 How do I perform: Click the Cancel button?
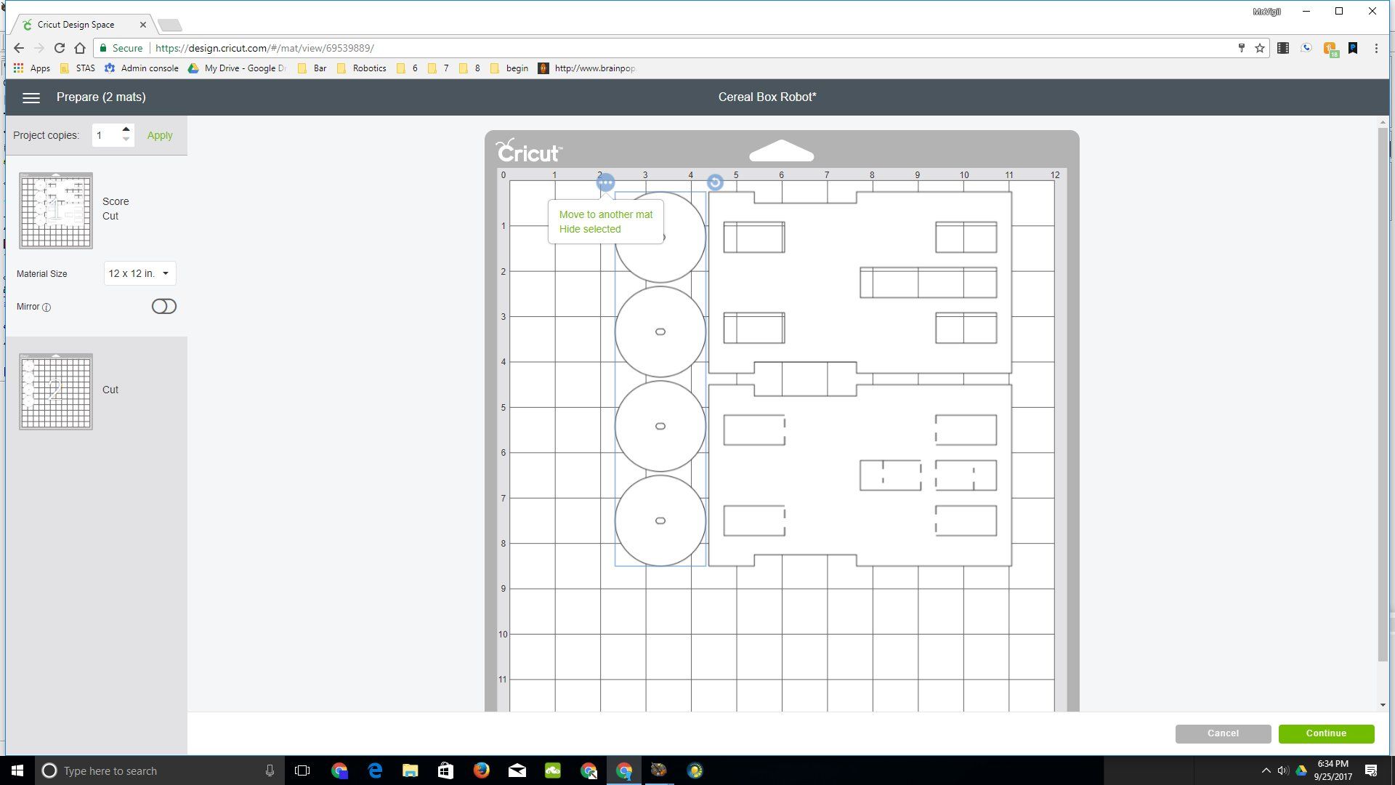tap(1223, 733)
